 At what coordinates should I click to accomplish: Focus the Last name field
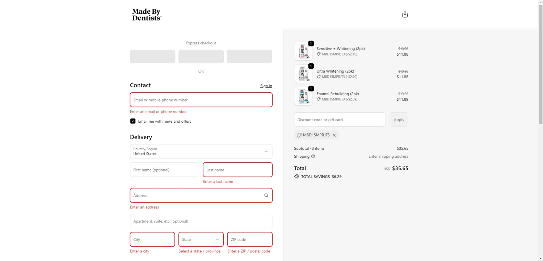[x=237, y=170]
